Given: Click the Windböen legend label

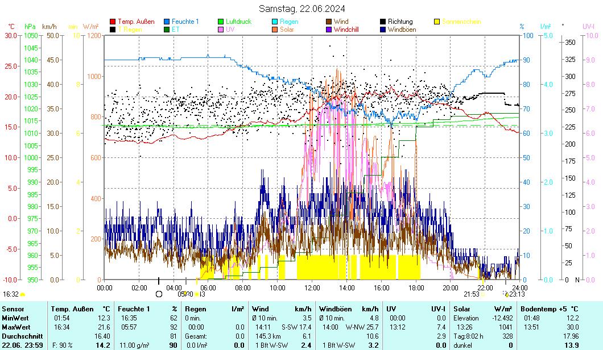Looking at the screenshot, I should tap(402, 30).
